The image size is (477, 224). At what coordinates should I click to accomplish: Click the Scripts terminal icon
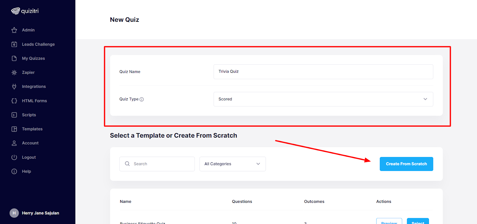pyautogui.click(x=14, y=115)
